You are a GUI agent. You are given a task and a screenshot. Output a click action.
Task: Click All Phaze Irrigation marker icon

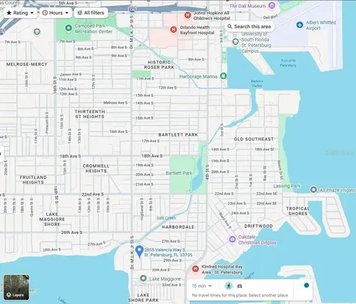[x=313, y=190]
